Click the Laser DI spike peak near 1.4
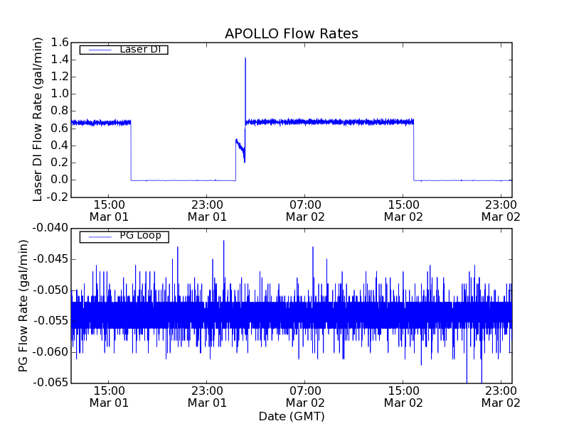Screen dimensions: 569x426 click(x=245, y=58)
